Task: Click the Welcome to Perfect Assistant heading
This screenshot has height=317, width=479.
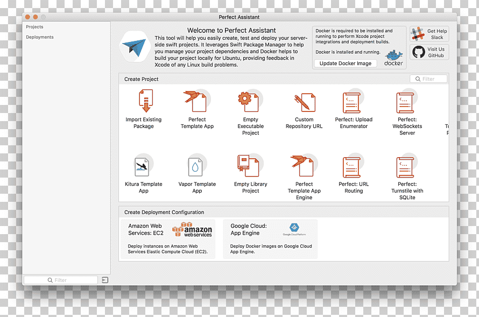Action: tap(231, 31)
